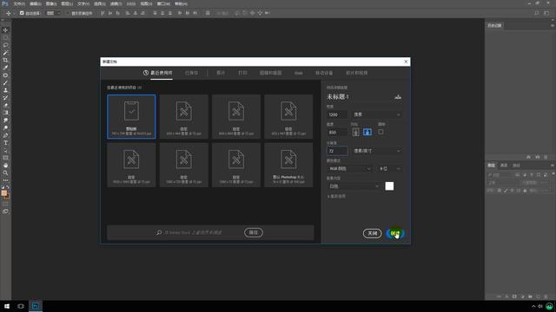Open the 窗口 menu

[163, 3]
